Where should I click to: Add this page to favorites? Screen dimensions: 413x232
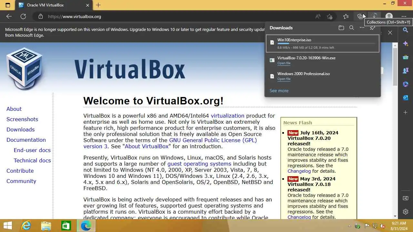tap(329, 16)
